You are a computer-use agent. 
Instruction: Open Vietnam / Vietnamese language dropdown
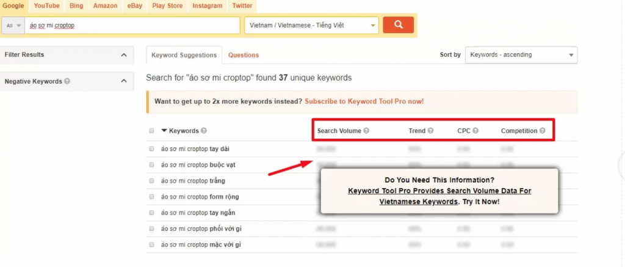312,25
